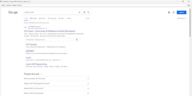Open the Learn C# Programming sitelink
The image size is (192, 96).
[x=36, y=64]
